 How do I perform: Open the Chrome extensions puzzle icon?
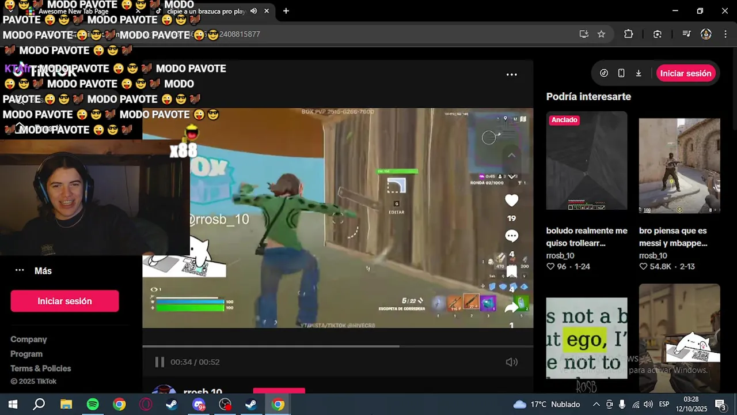pyautogui.click(x=628, y=34)
